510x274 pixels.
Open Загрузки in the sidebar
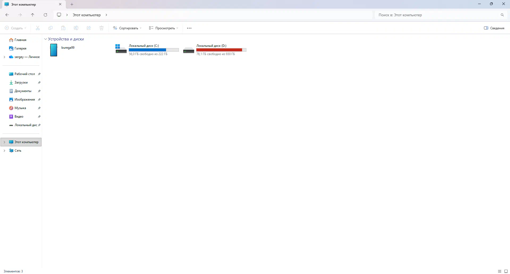(21, 82)
